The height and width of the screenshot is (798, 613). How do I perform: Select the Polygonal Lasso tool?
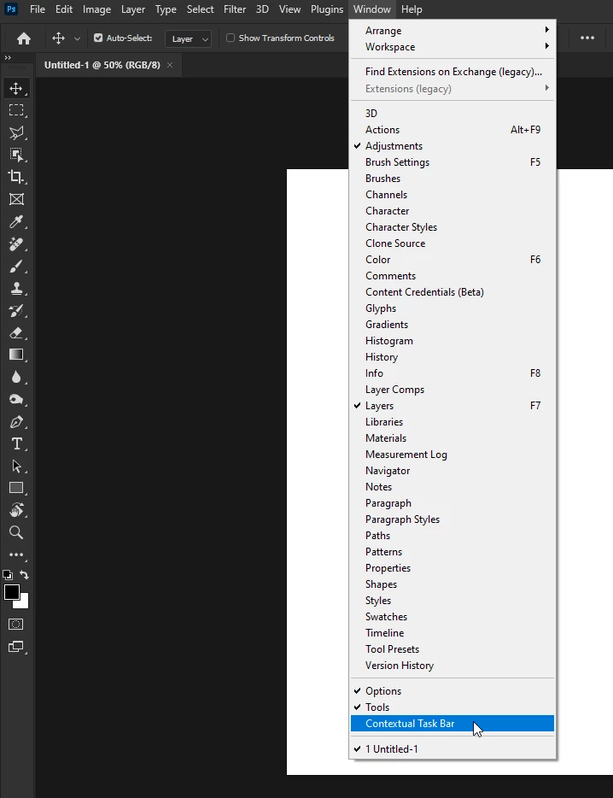16,132
